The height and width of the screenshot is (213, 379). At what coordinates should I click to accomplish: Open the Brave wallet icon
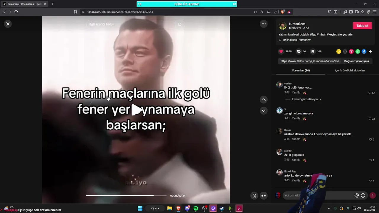[x=357, y=12]
